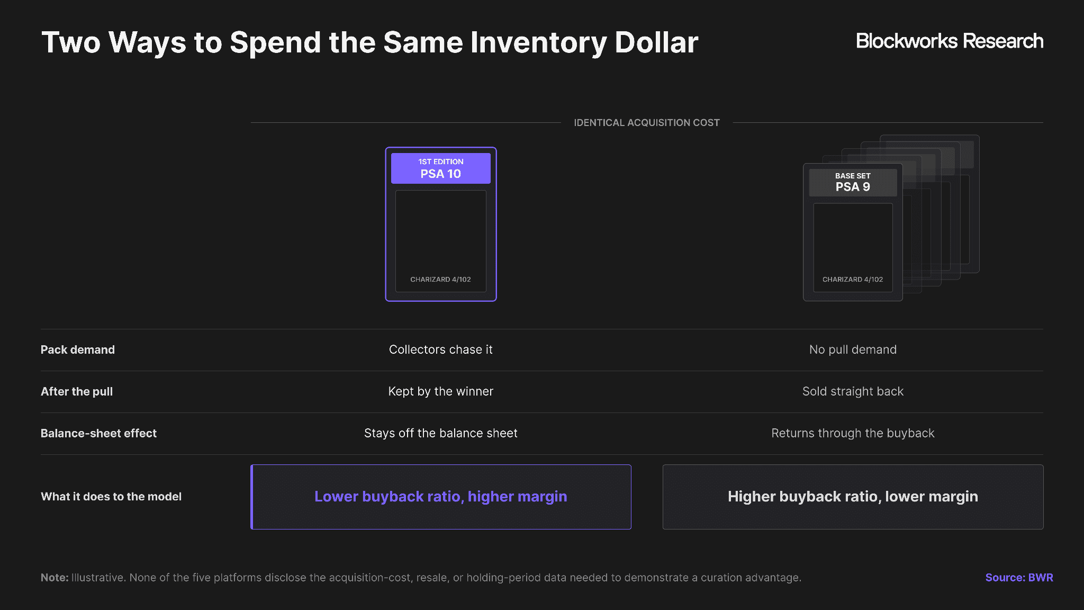Open the Source: BWR link
This screenshot has width=1084, height=610.
coord(1019,577)
